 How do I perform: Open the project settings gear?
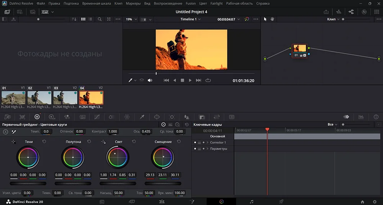375,202
